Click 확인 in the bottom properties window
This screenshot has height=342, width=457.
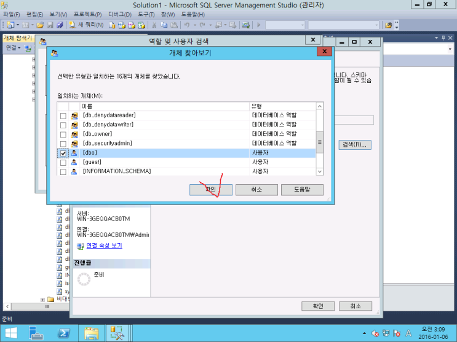click(x=318, y=306)
